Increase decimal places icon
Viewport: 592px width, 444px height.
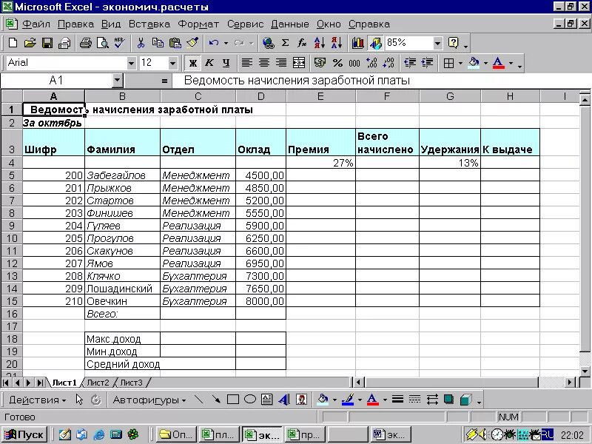[371, 63]
